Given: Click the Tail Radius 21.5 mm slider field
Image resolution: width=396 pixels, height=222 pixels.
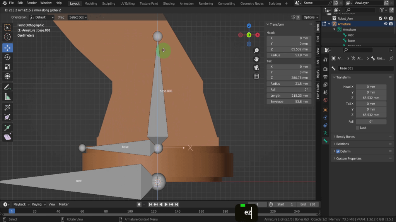Looking at the screenshot, I should 288,84.
